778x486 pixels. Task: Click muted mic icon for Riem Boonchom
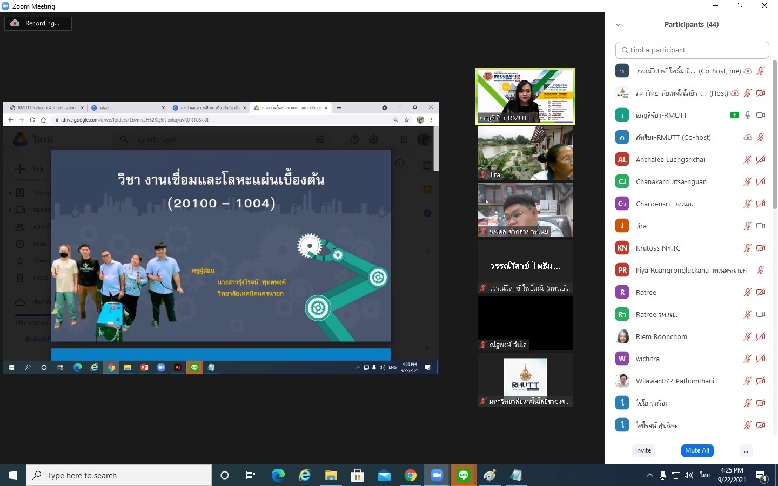748,336
